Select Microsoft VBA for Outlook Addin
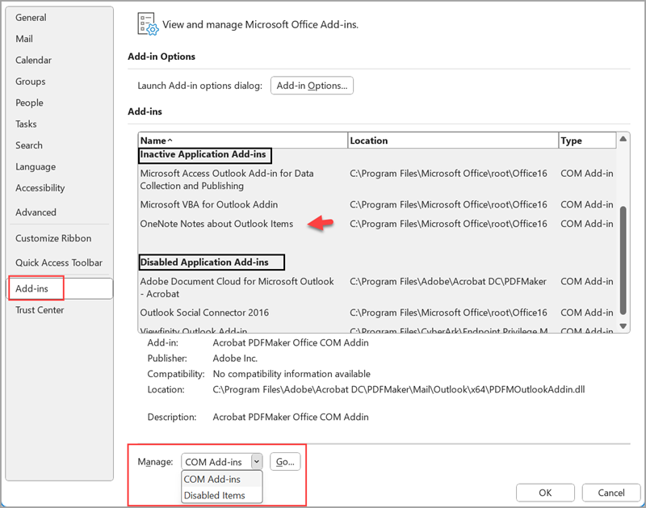This screenshot has width=646, height=508. pyautogui.click(x=208, y=204)
